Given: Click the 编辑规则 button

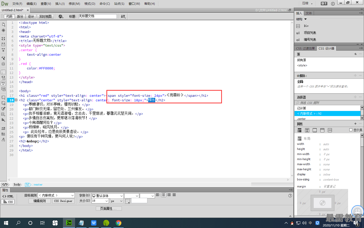Looking at the screenshot, I should 39,201.
